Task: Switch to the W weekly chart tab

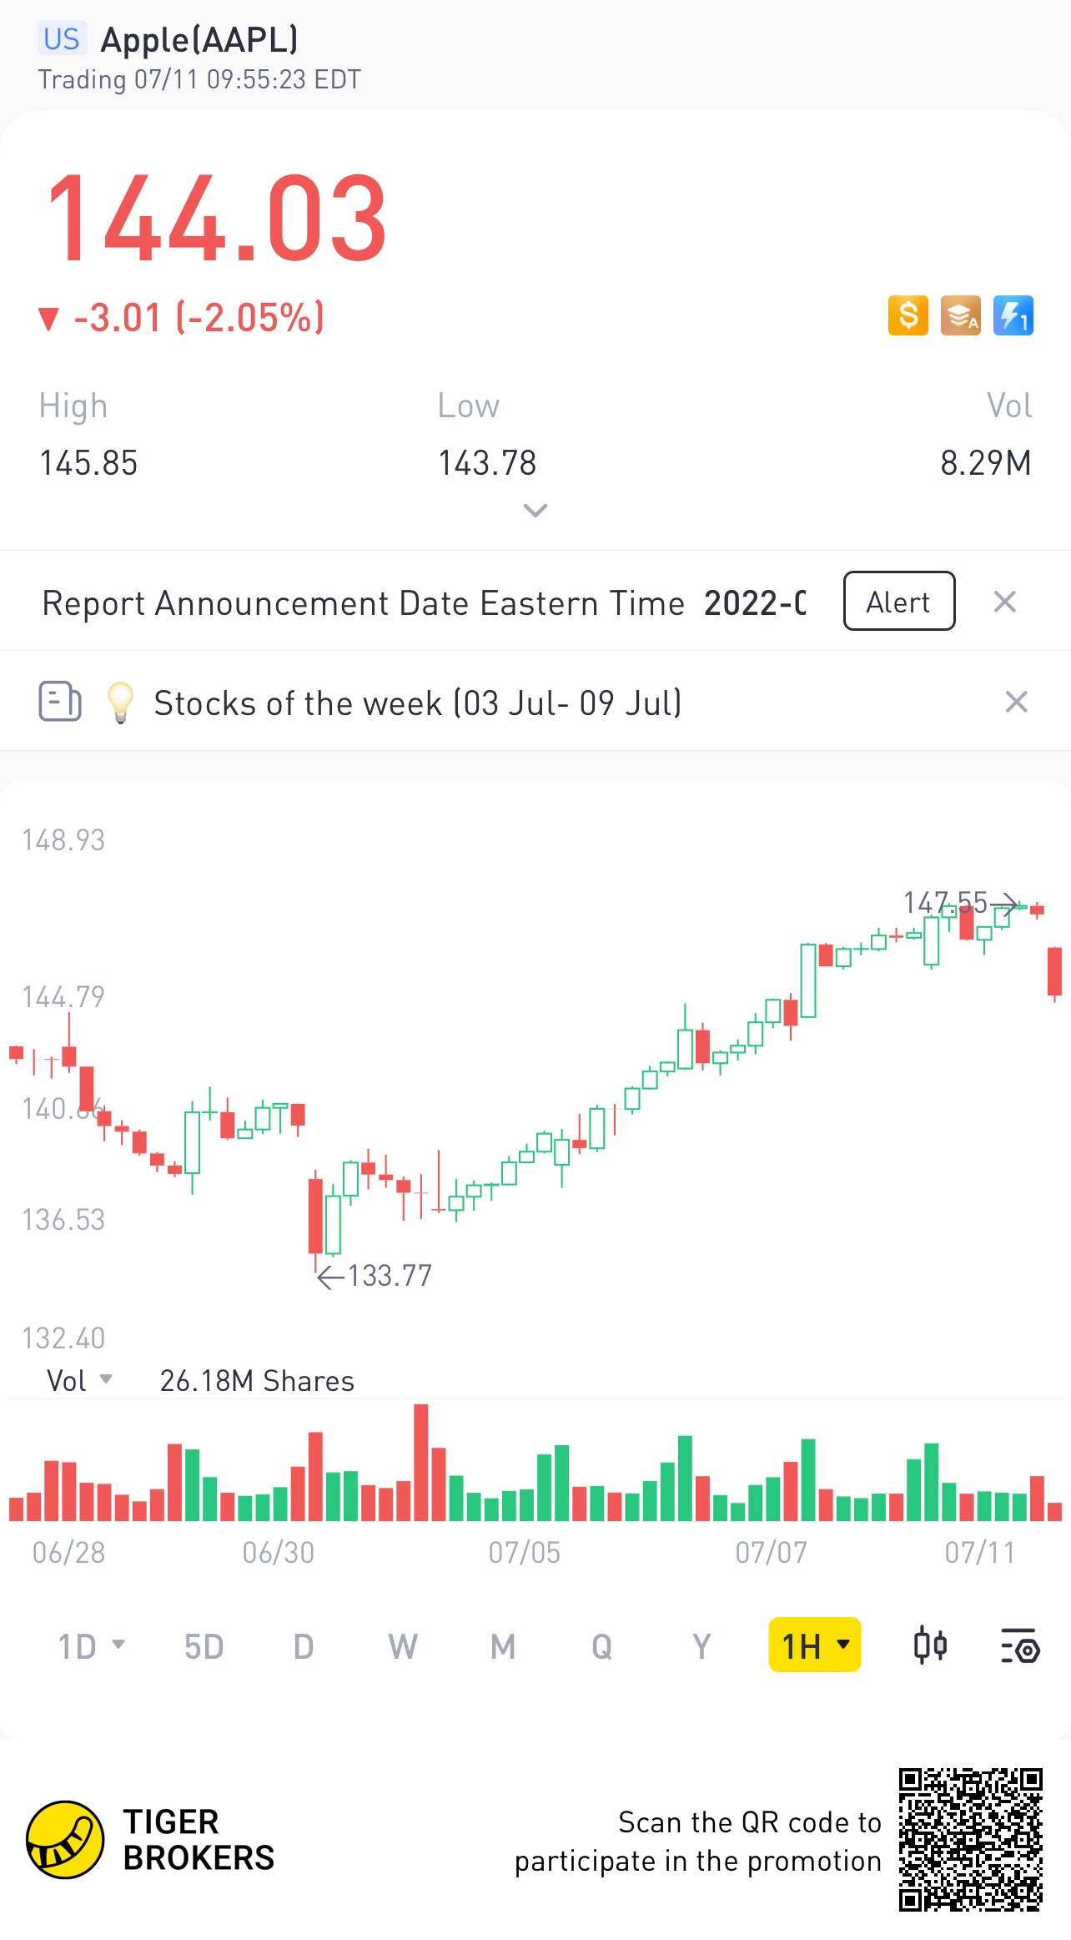Action: click(402, 1646)
